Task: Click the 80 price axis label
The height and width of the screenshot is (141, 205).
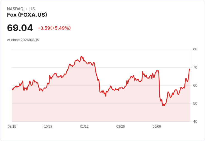Action: pos(195,49)
